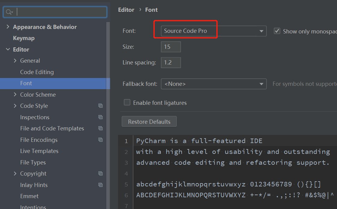337x209 pixels.
Task: Collapse the Editor tree section
Action: coord(8,49)
